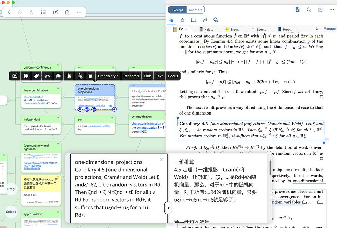Switch to the Prob... document tab
This screenshot has width=337, height=228.
pyautogui.click(x=285, y=29)
